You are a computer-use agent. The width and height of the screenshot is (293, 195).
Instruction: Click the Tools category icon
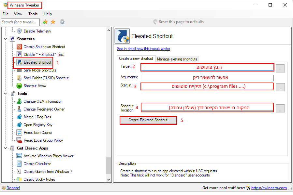[x=13, y=94]
